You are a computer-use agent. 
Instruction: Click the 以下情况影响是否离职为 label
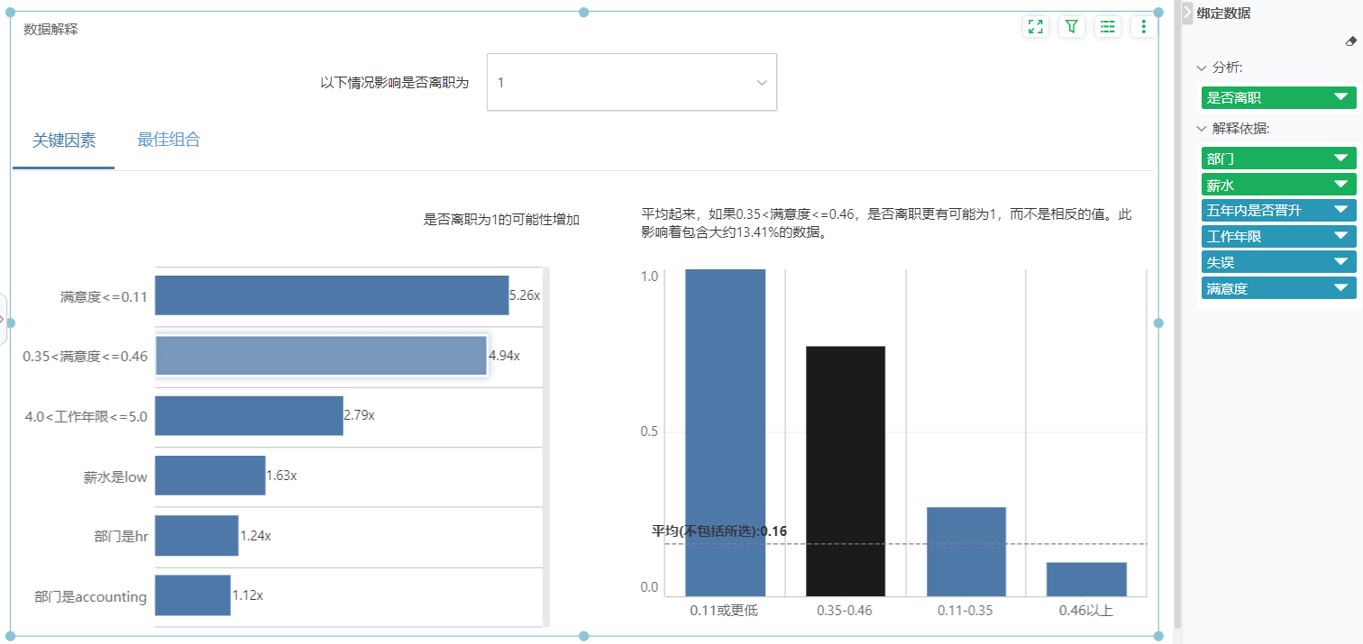coord(395,82)
